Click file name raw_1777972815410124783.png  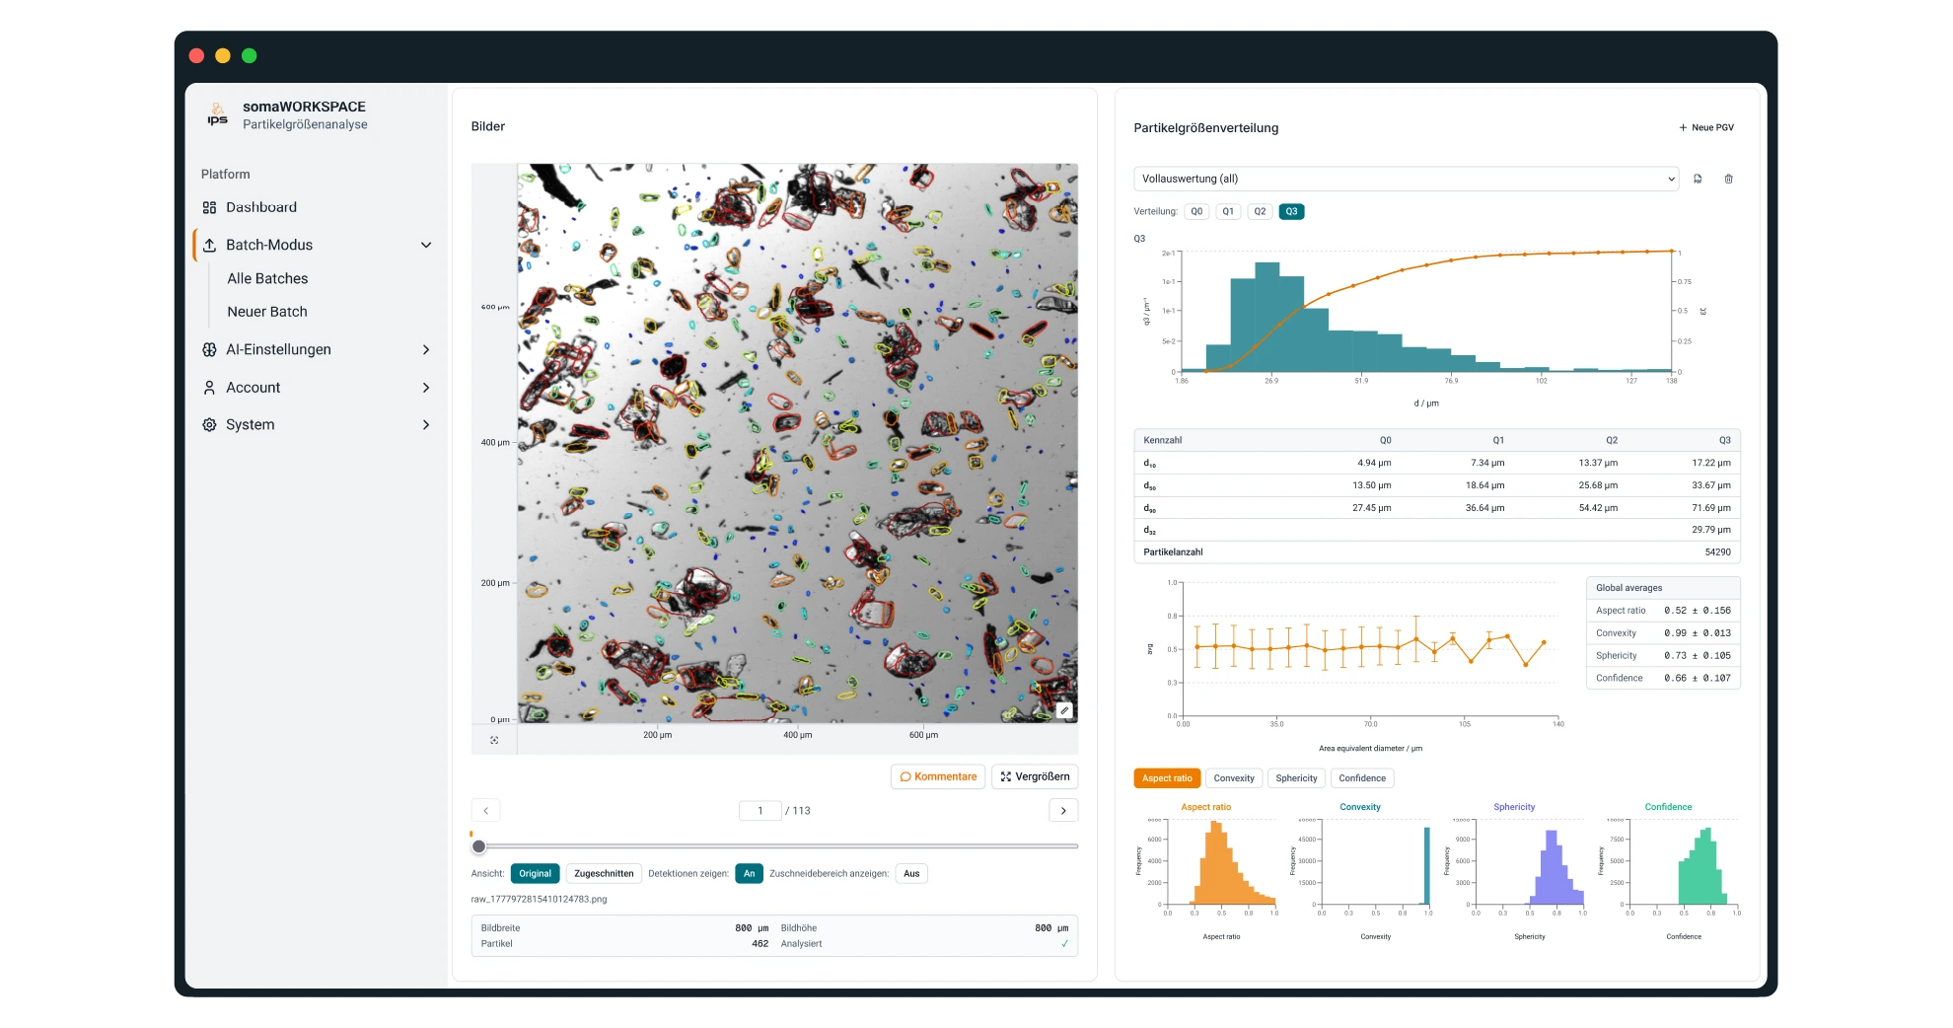click(x=539, y=900)
